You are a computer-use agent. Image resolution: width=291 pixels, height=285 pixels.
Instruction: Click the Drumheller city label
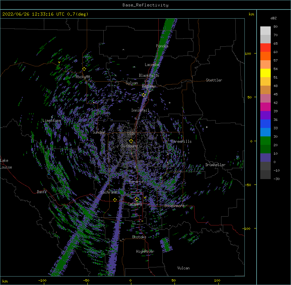coord(215,165)
